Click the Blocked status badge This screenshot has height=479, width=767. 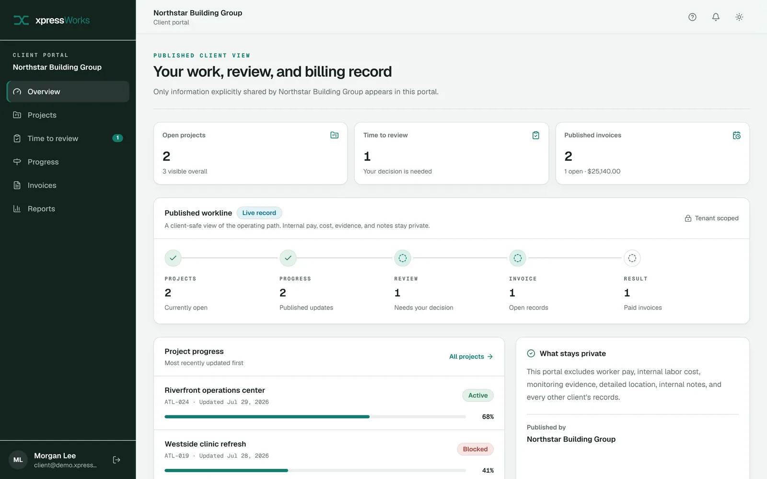[475, 449]
